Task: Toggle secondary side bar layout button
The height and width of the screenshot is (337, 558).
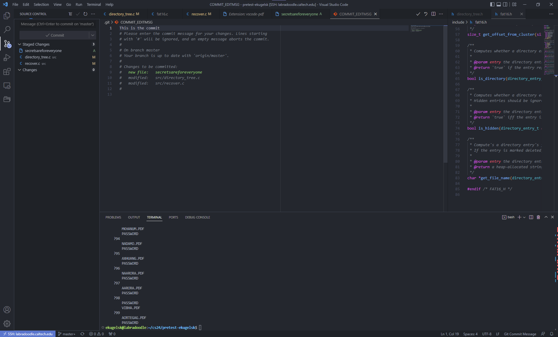Action: coord(505,4)
